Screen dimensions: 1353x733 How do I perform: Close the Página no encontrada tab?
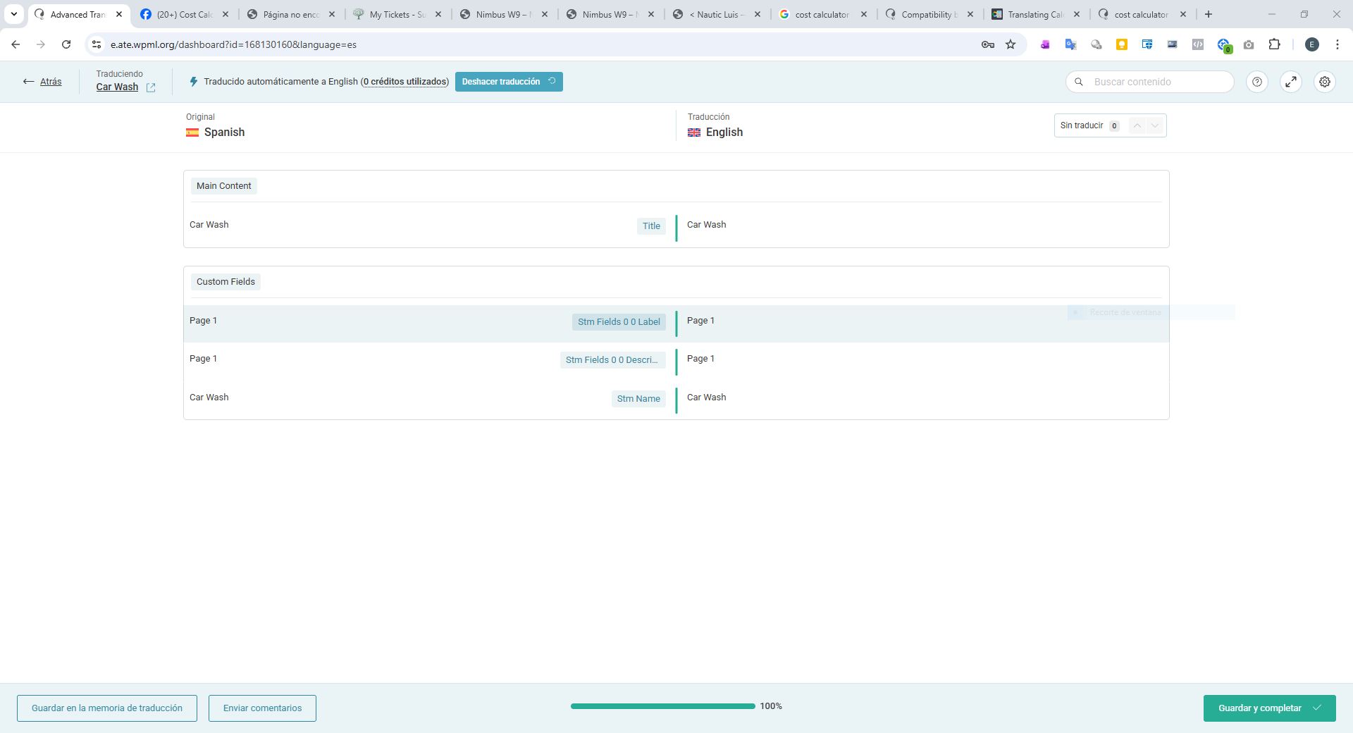[332, 14]
